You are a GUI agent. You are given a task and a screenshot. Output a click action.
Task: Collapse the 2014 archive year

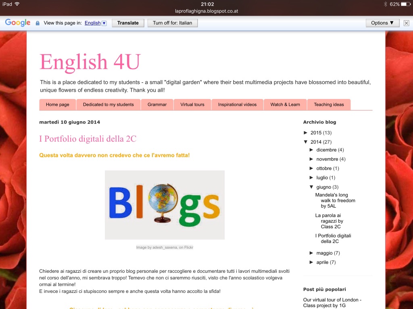coord(306,142)
